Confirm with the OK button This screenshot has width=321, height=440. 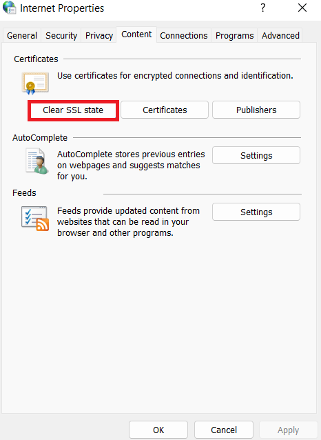click(158, 430)
